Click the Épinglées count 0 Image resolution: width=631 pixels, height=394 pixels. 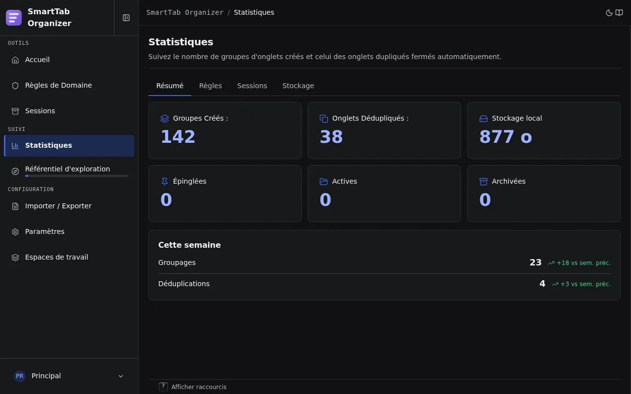tap(166, 200)
